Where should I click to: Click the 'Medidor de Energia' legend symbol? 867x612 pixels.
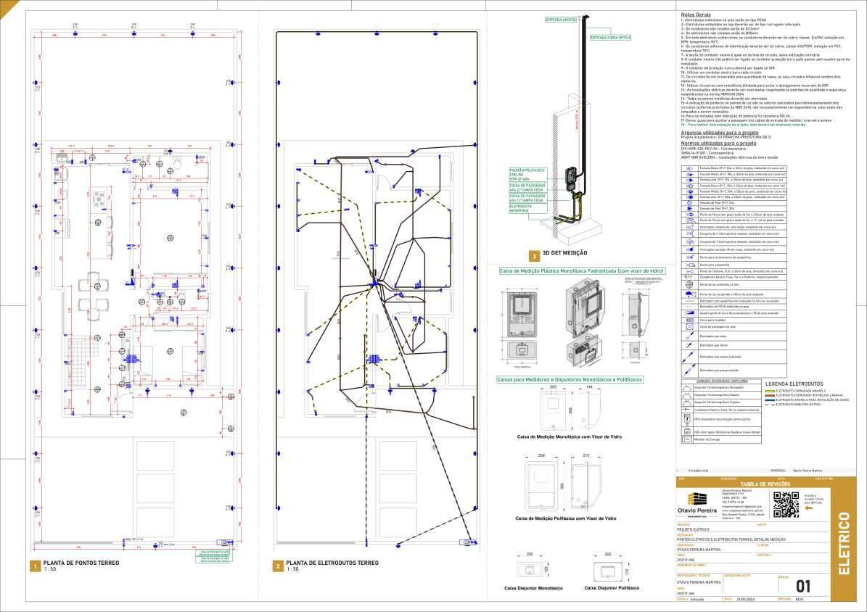[687, 439]
